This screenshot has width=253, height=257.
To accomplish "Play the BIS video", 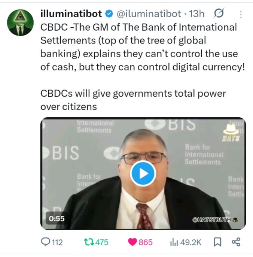I will tap(143, 173).
